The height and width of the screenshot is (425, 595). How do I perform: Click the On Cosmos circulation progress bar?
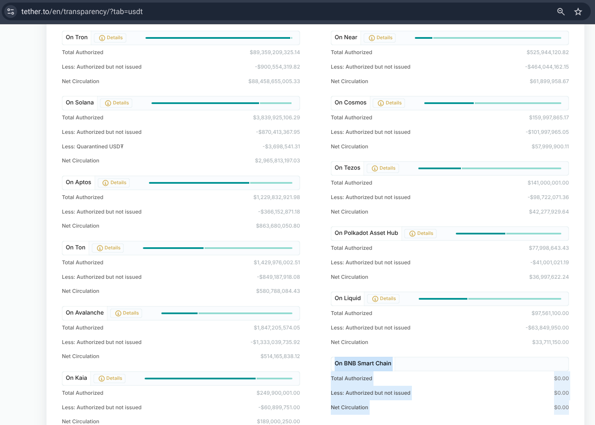click(x=493, y=103)
